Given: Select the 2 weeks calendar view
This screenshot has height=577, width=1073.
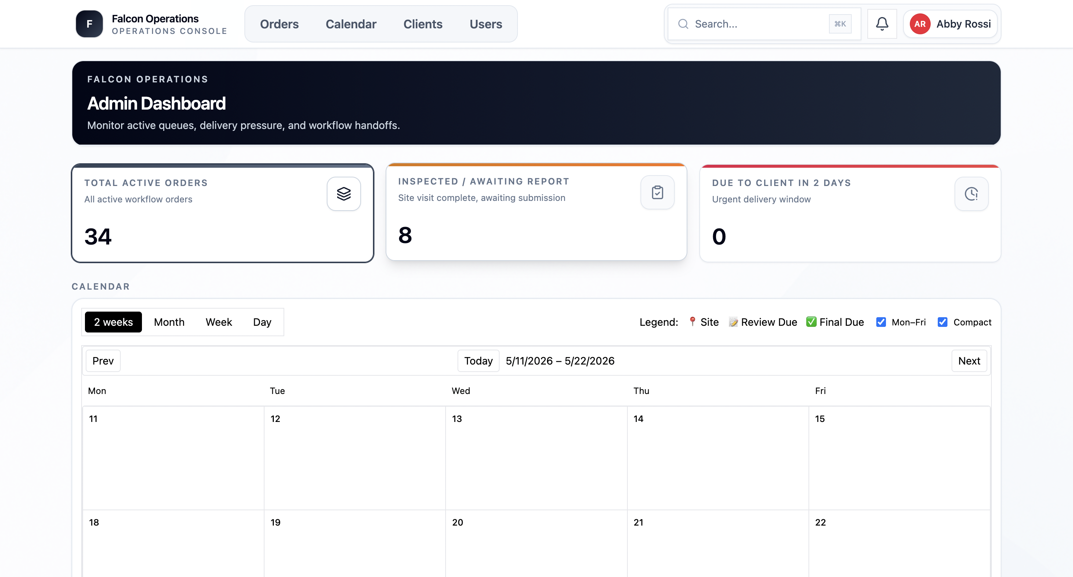Looking at the screenshot, I should pos(113,322).
